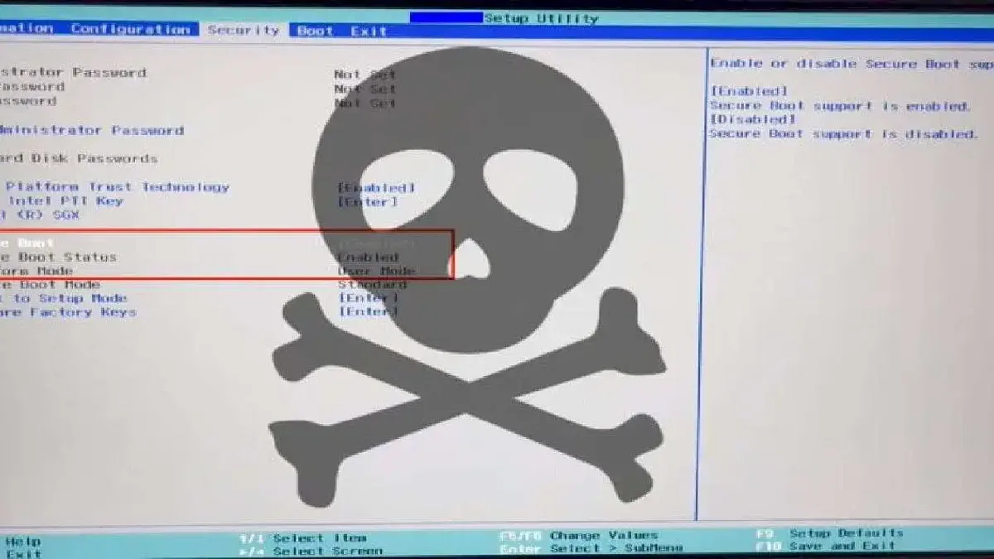Click 'Secure Boot support is enabled.' help text
The height and width of the screenshot is (559, 994).
(841, 106)
